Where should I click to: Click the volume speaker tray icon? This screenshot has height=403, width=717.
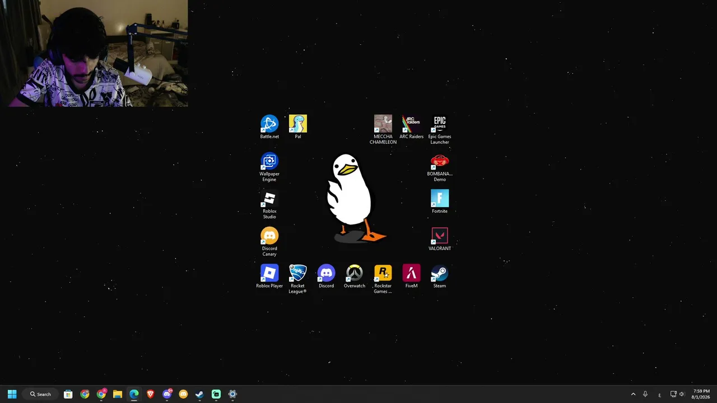click(x=682, y=394)
